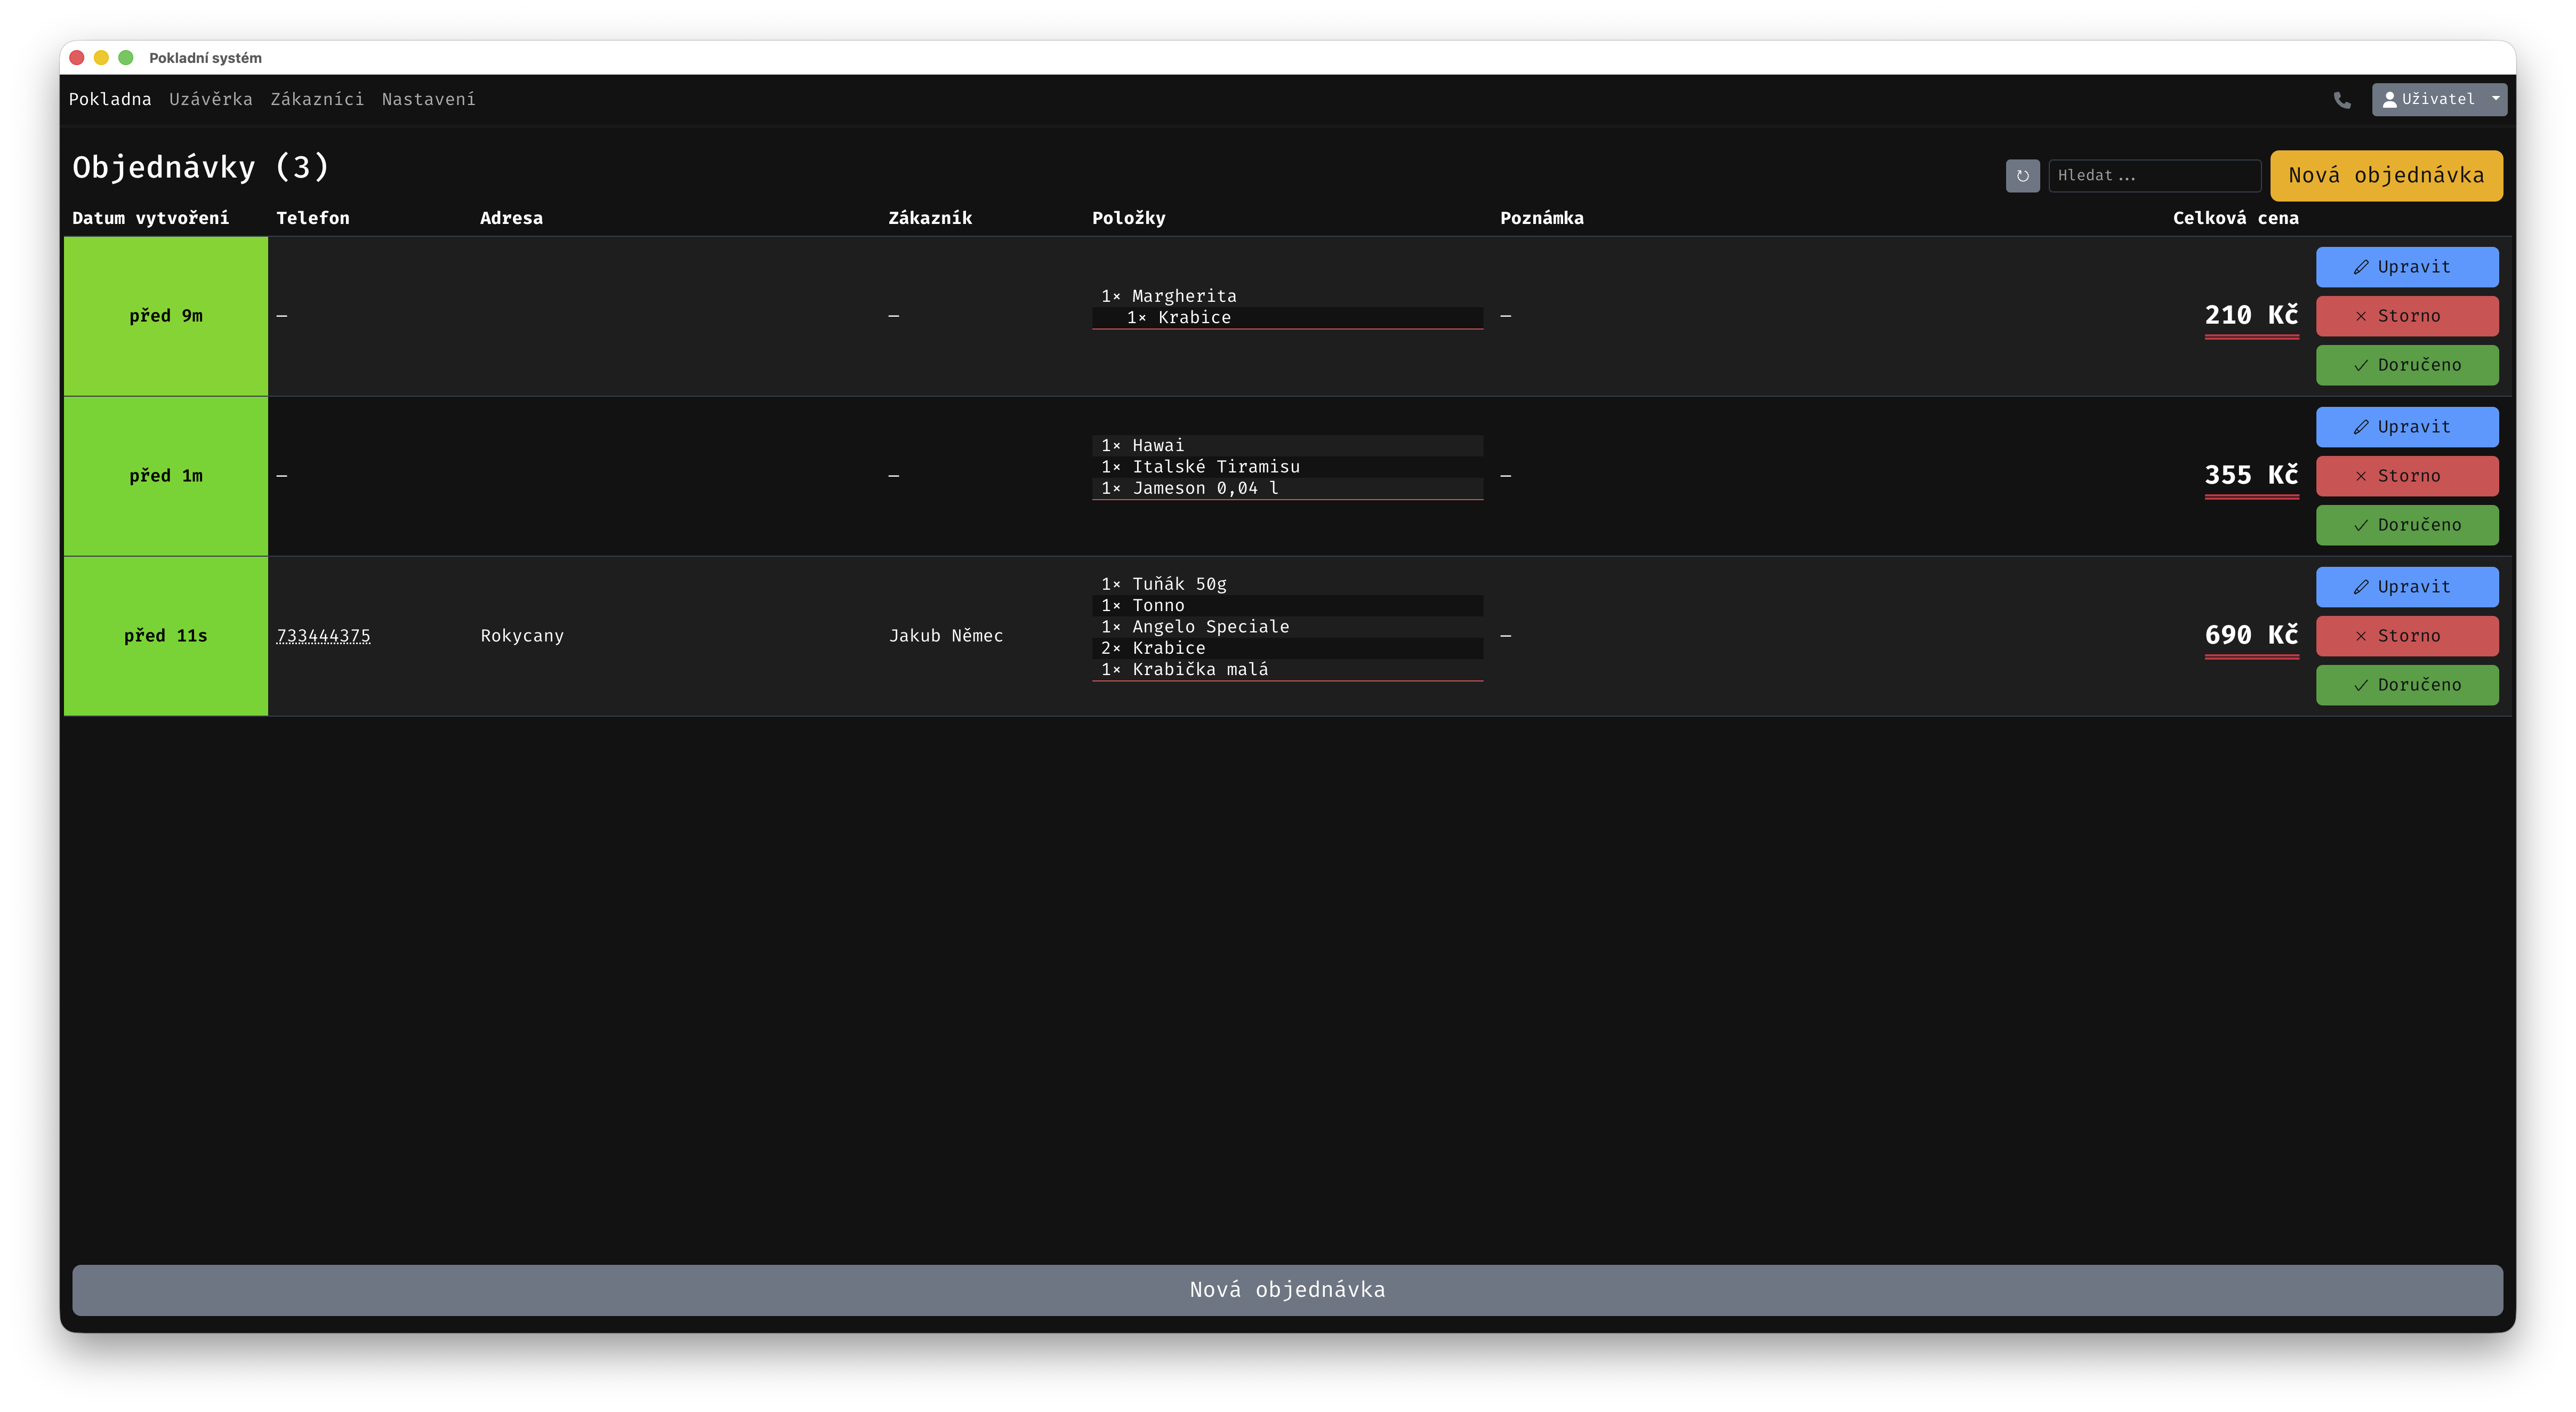The height and width of the screenshot is (1412, 2576).
Task: Click the green 'před 9m' time cell
Action: tap(166, 316)
